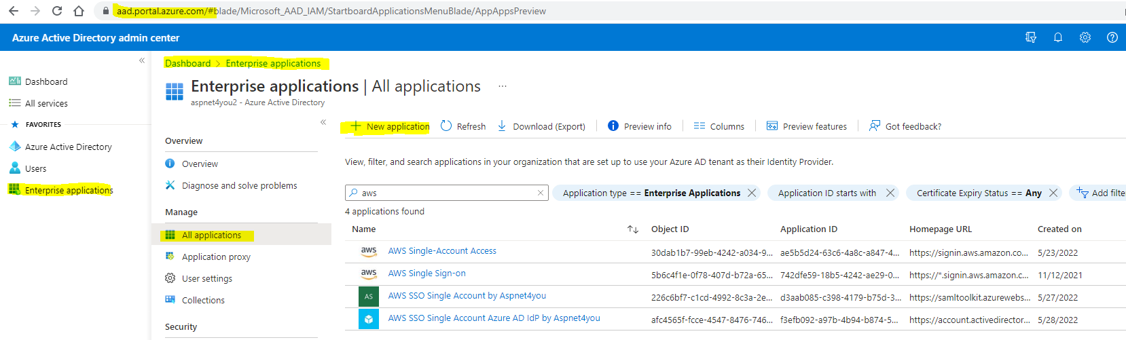The image size is (1126, 340).
Task: Open the ellipsis menu beside page title
Action: click(503, 86)
